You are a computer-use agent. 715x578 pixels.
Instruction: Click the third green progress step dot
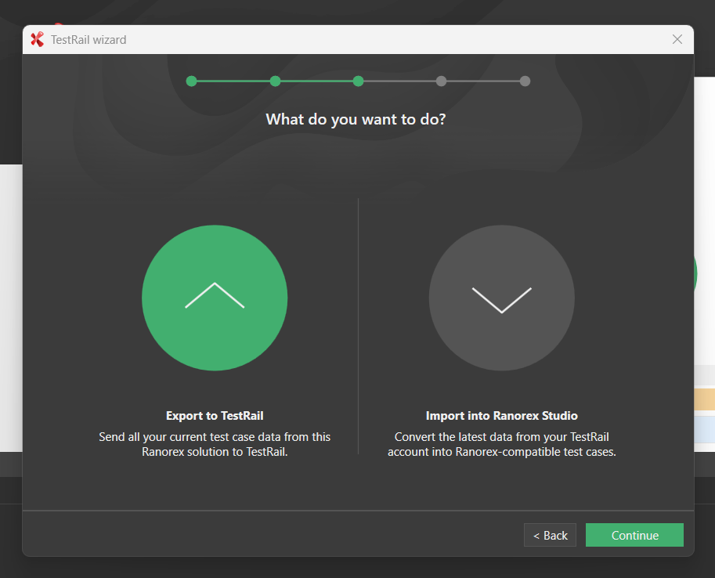point(358,81)
